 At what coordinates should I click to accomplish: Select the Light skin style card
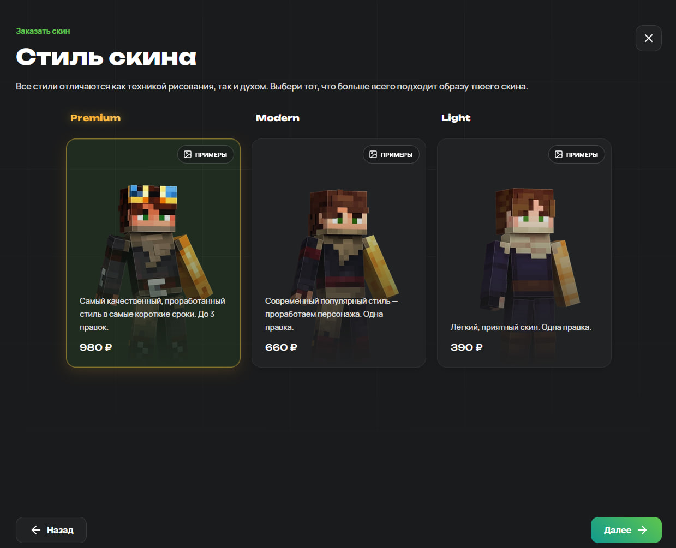tap(524, 253)
